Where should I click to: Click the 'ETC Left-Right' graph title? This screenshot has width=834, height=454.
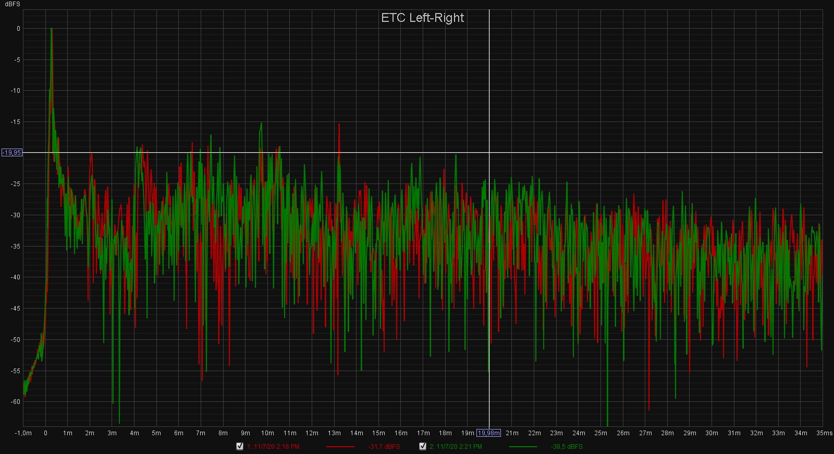(422, 18)
